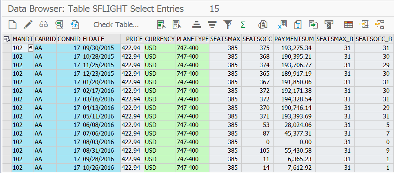Click the Change pencil icon
This screenshot has height=173, width=394.
click(28, 25)
